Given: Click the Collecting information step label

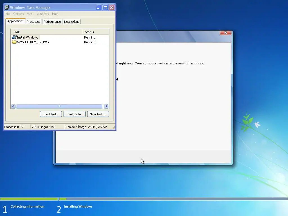Looking at the screenshot, I should pyautogui.click(x=27, y=206).
